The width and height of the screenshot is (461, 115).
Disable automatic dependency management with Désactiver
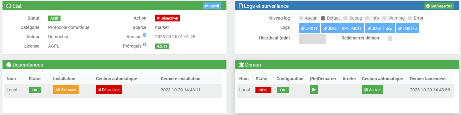tap(109, 90)
